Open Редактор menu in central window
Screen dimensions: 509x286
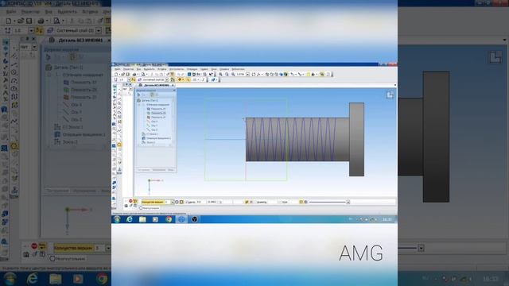click(x=128, y=69)
